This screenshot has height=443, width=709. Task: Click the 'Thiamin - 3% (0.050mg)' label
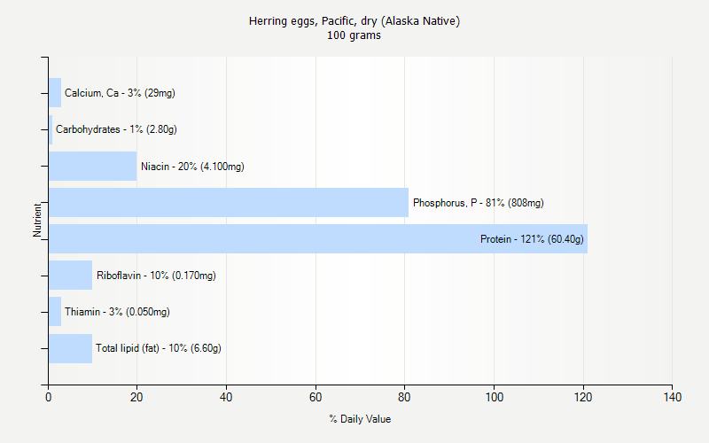[117, 312]
